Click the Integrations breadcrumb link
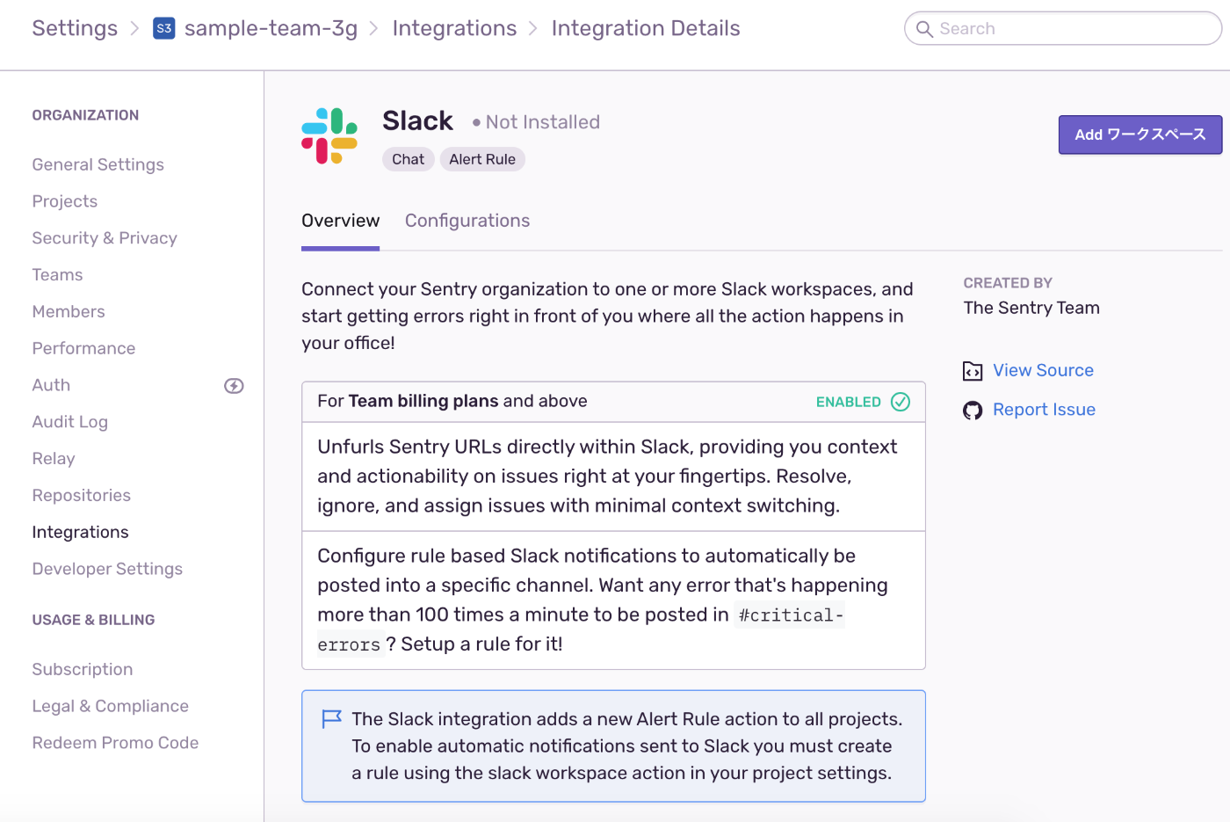Viewport: 1230px width, 822px height. pyautogui.click(x=454, y=28)
